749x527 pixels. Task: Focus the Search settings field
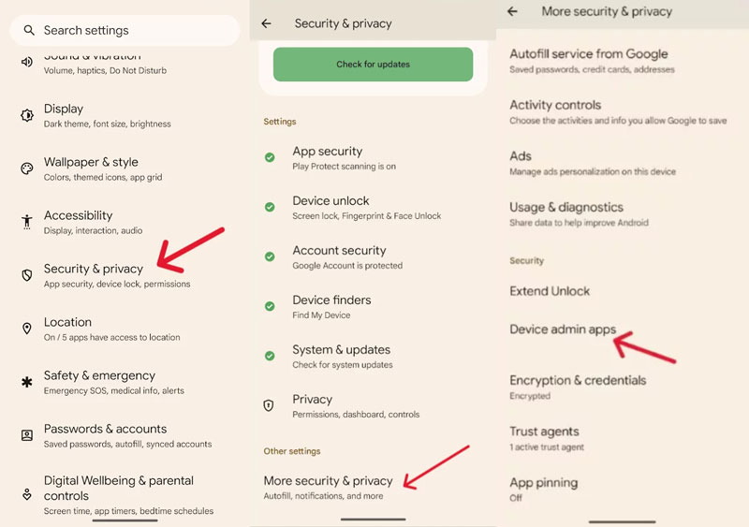pos(125,30)
